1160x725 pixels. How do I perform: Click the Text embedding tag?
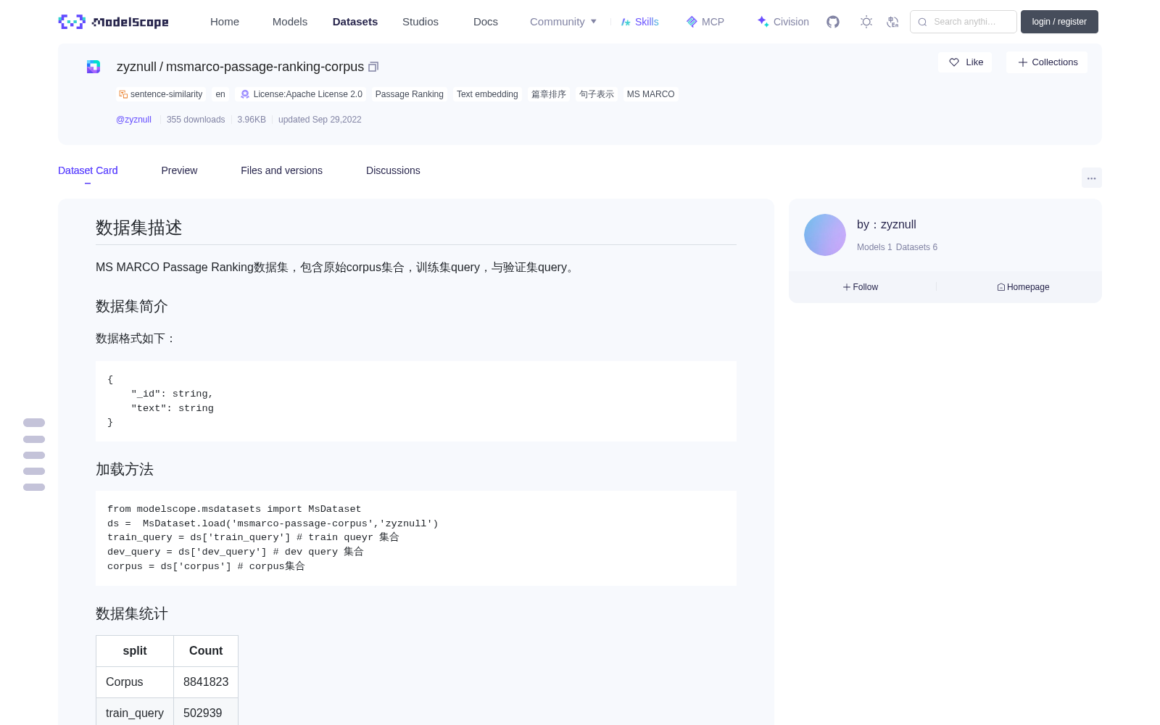click(487, 94)
